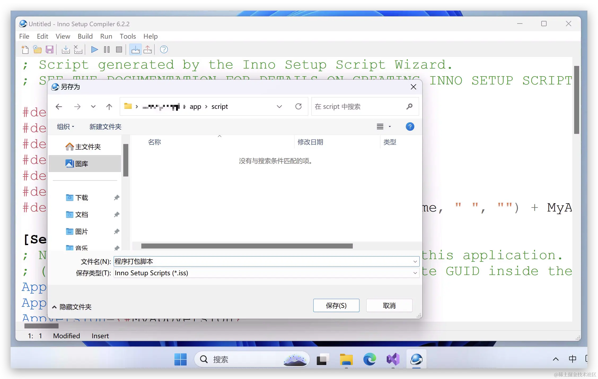Click the app breadcrumb segment
This screenshot has width=598, height=379.
coord(195,107)
